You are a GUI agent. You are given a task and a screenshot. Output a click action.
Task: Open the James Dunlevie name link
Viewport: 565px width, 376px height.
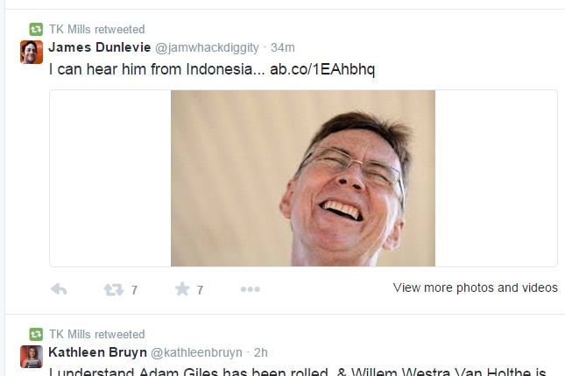point(100,47)
